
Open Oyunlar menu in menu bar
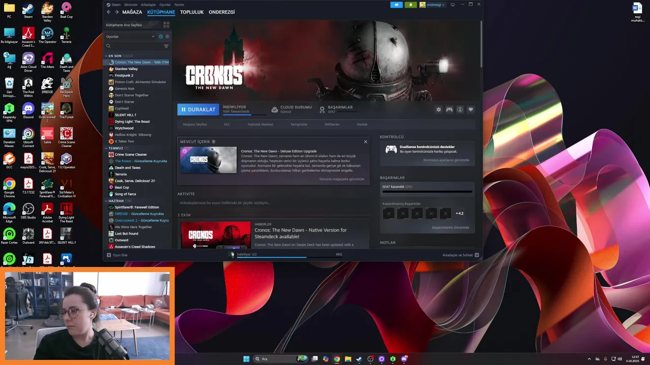[x=165, y=5]
